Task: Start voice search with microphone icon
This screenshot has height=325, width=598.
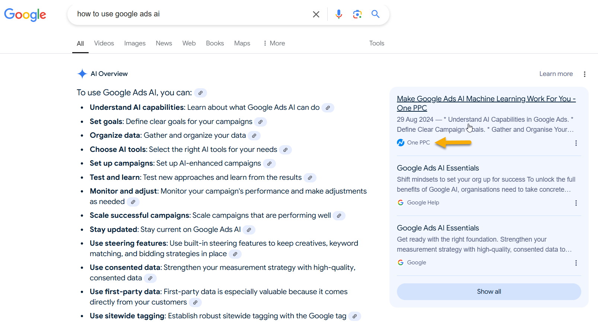Action: 338,14
